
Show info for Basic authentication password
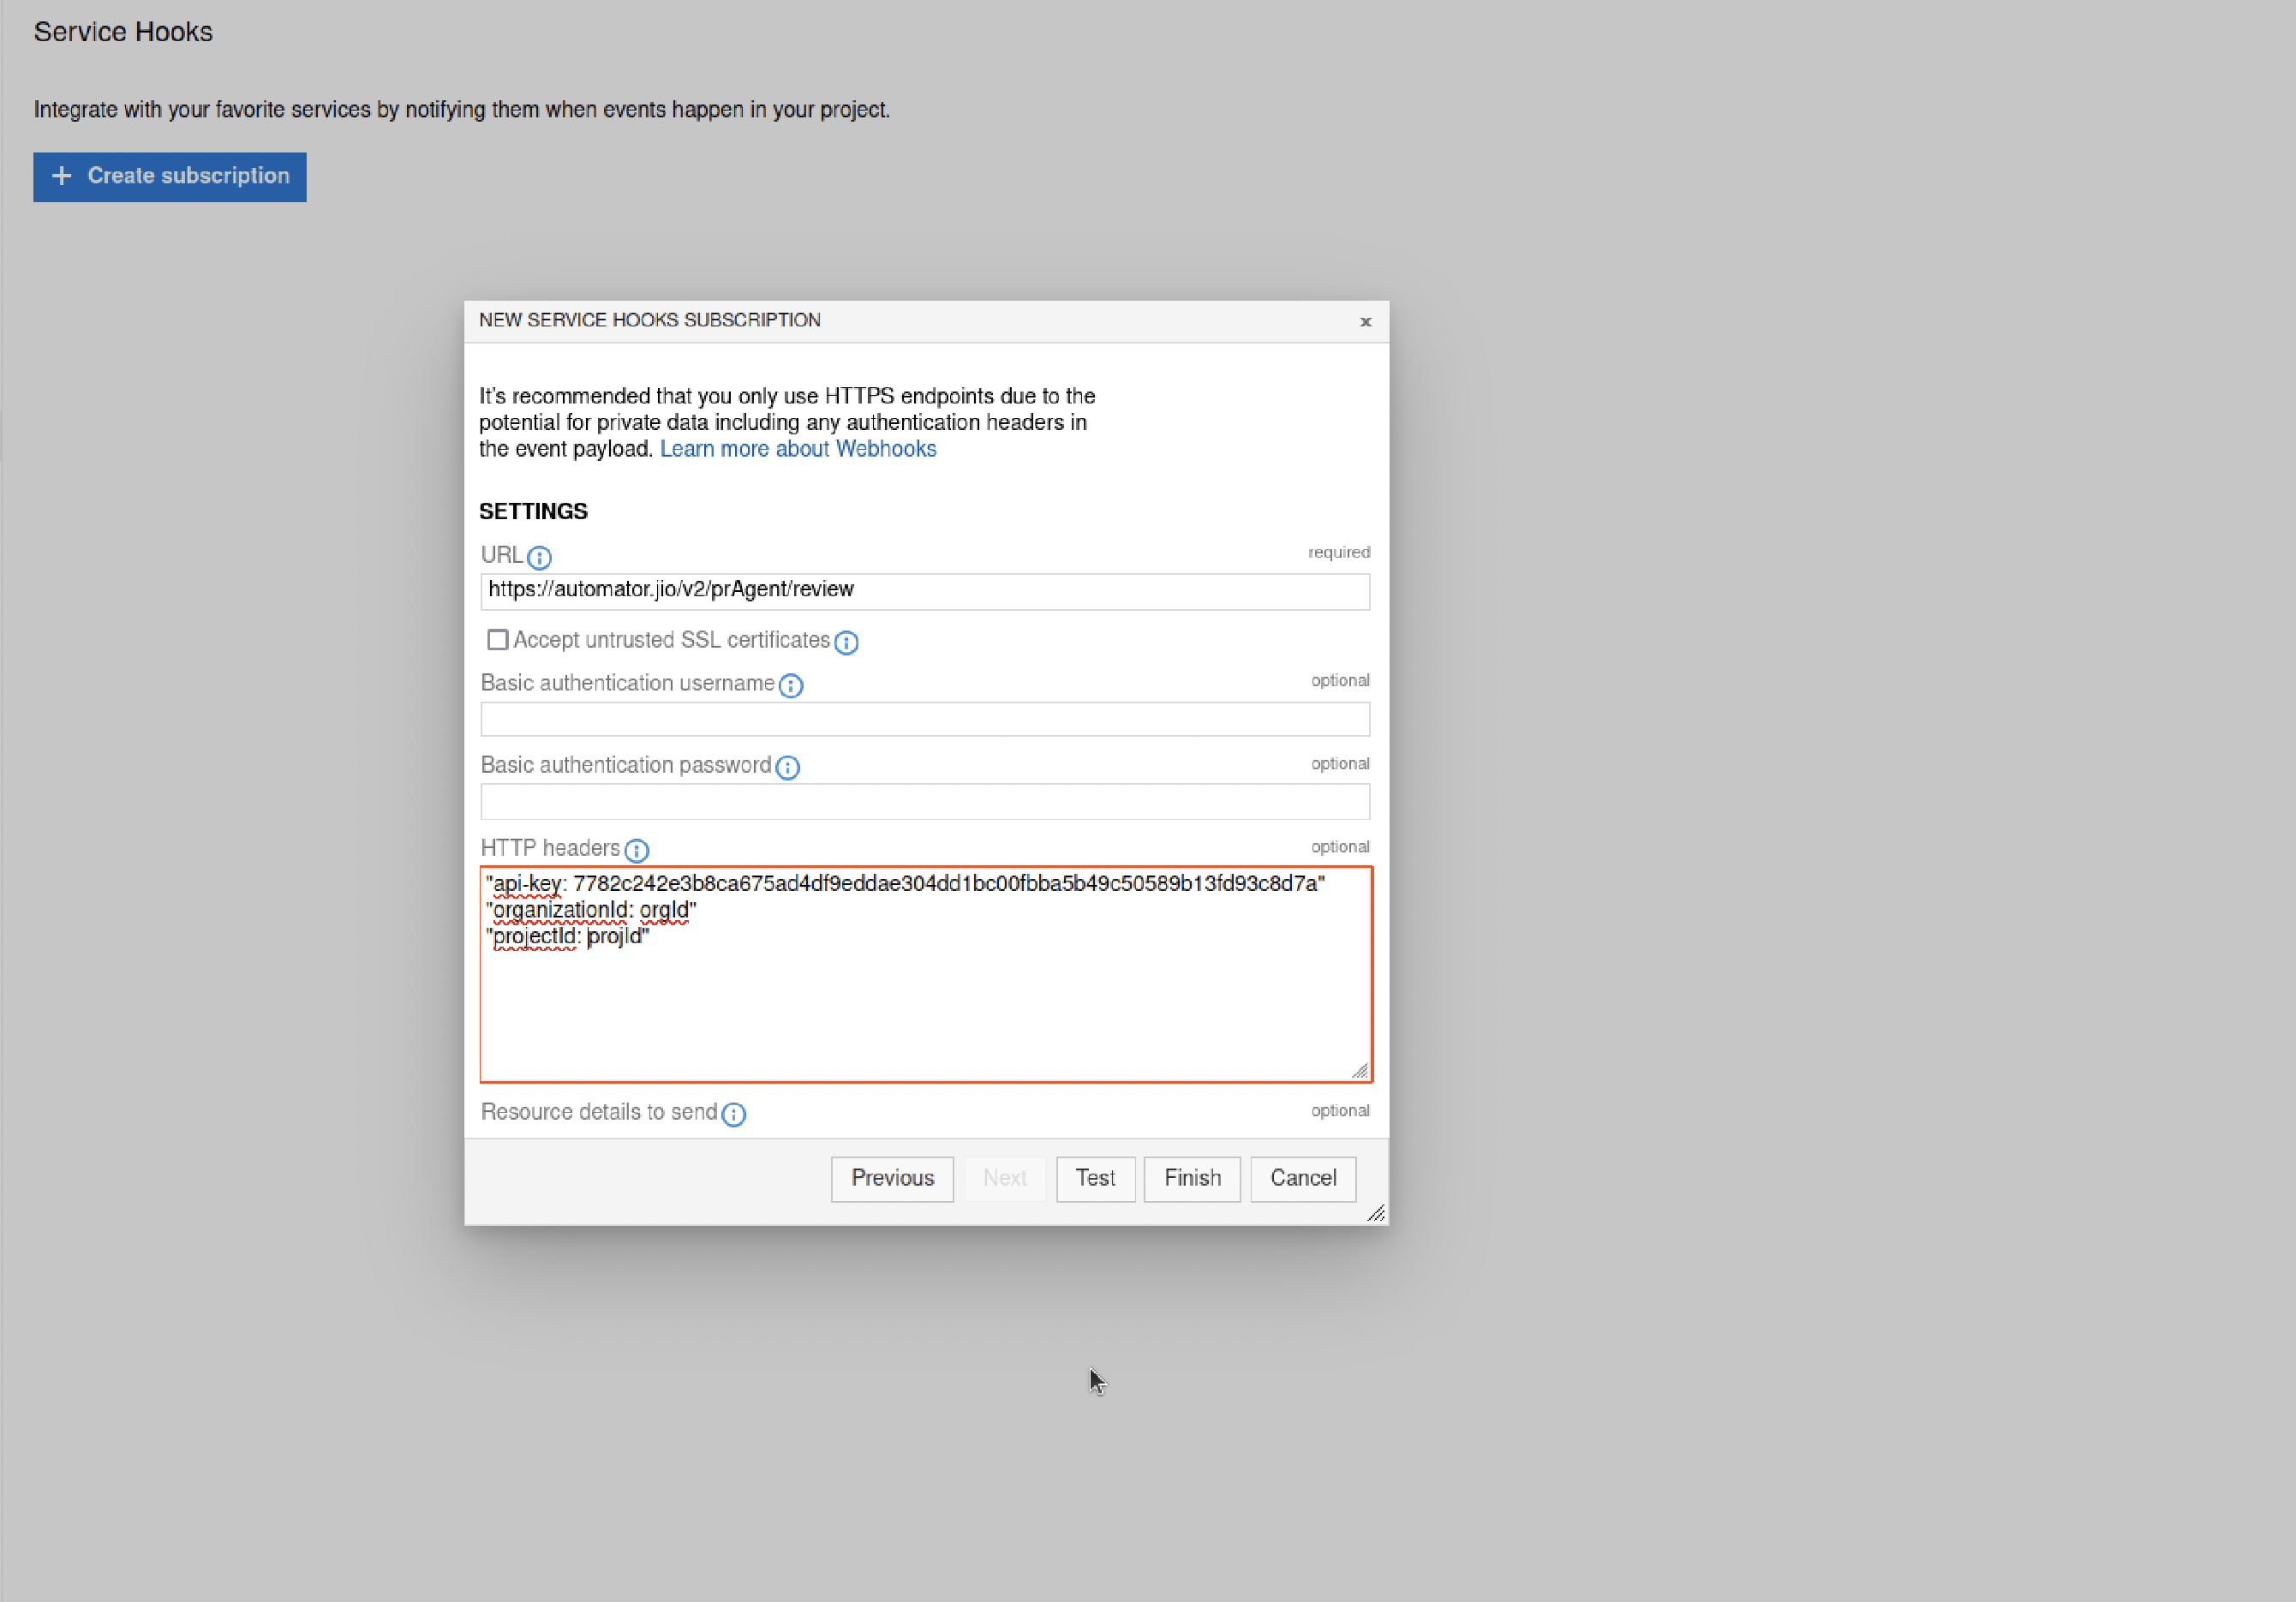(x=788, y=767)
